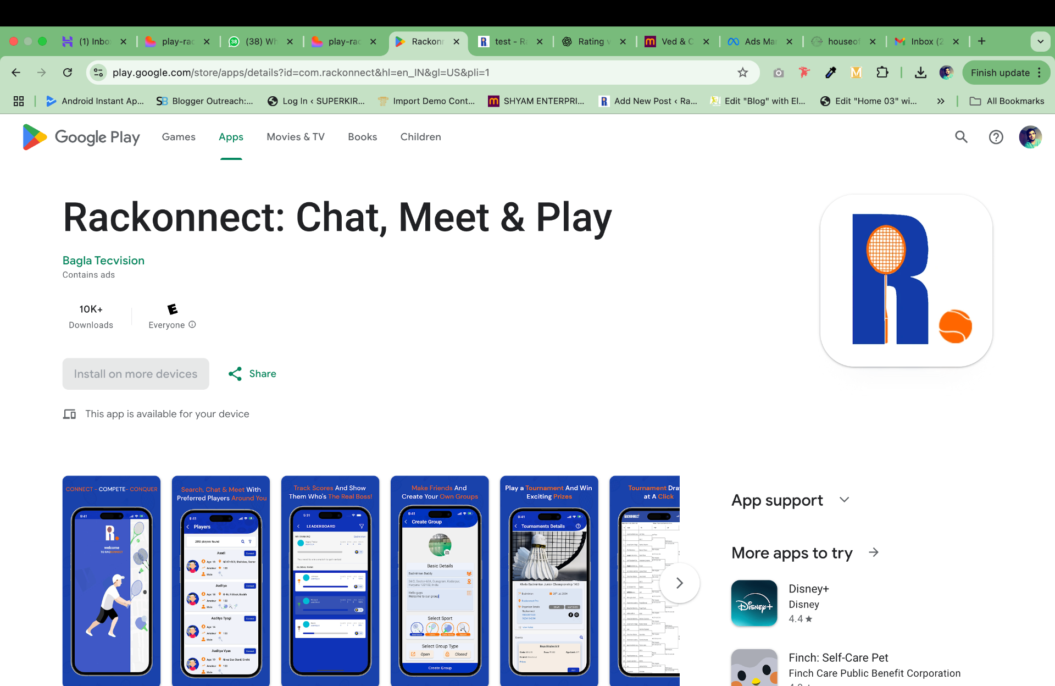Bookmark this page with the star icon
Screen dimensions: 1055x686
pyautogui.click(x=743, y=73)
